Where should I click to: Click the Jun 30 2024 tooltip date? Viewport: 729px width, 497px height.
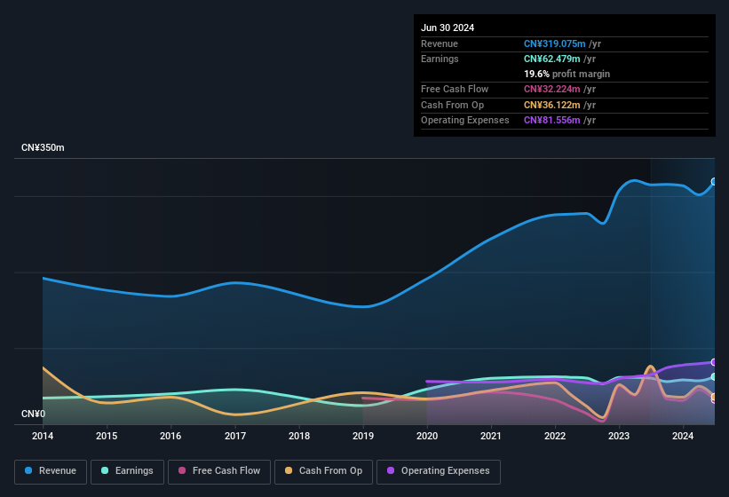(448, 28)
